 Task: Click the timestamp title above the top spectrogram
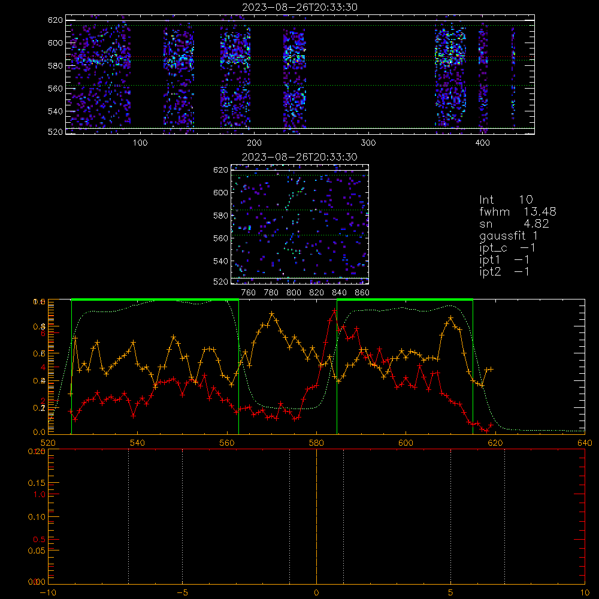click(299, 7)
